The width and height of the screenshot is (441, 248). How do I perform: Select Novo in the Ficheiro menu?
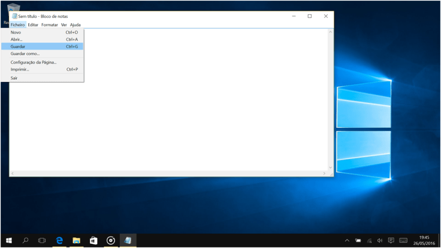[16, 32]
